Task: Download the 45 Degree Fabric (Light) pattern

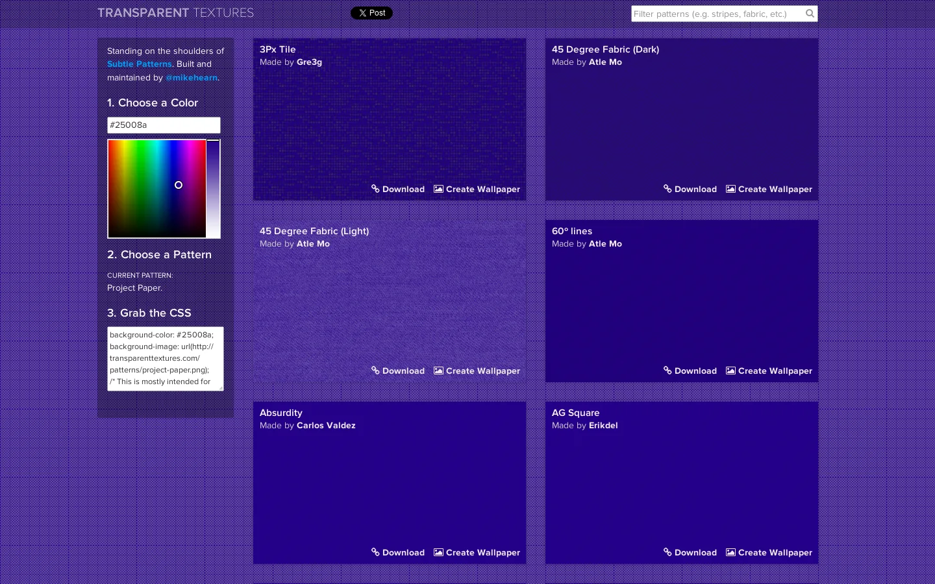Action: coord(398,371)
